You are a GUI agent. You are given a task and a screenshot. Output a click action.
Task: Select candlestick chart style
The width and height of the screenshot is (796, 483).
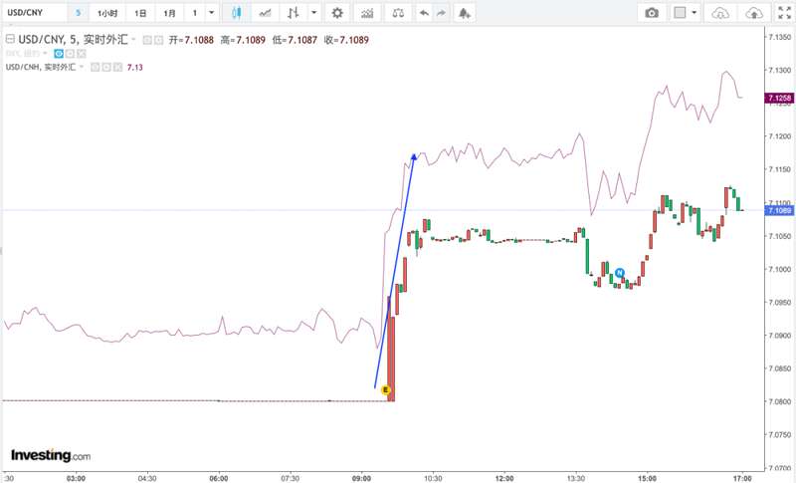tap(236, 13)
